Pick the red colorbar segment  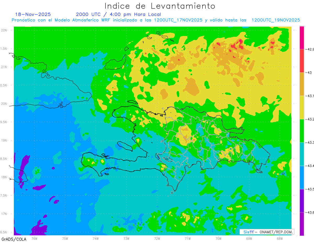[x=302, y=61]
